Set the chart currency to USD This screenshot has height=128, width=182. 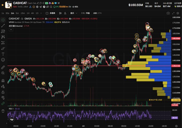point(95,13)
